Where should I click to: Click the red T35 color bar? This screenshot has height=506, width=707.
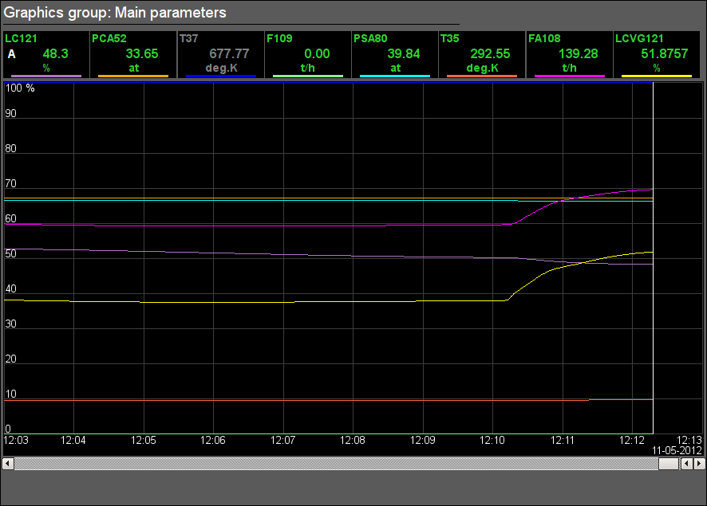click(482, 76)
